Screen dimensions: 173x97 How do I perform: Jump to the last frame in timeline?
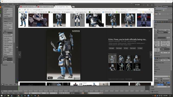coord(69,93)
